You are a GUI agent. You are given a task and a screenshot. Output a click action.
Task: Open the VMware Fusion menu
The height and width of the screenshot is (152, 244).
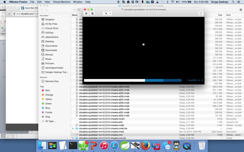18,2
